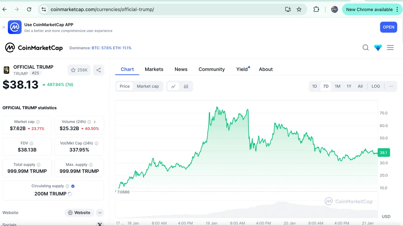Switch chart to Market cap
403x226 pixels.
[x=148, y=86]
